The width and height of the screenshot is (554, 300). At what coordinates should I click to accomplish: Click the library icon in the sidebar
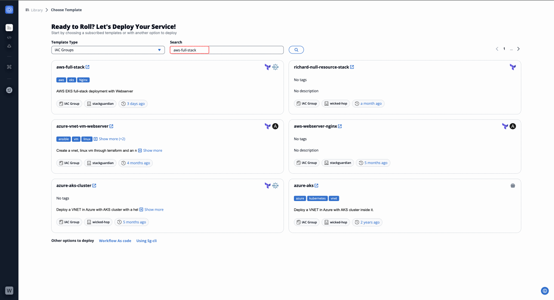coord(9,27)
